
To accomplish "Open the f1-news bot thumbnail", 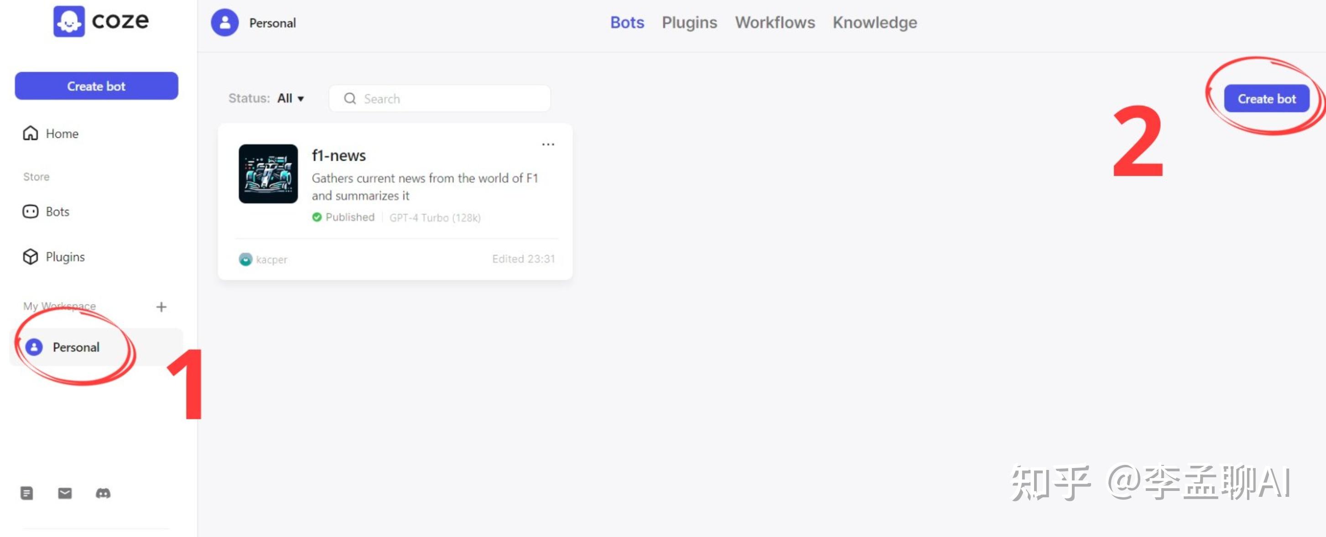I will pyautogui.click(x=268, y=173).
